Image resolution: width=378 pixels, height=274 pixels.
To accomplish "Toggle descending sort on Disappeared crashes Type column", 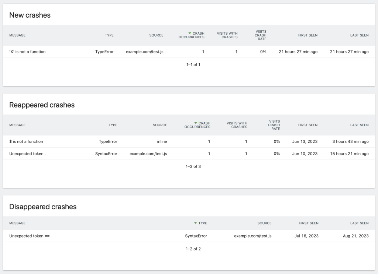I will [196, 223].
